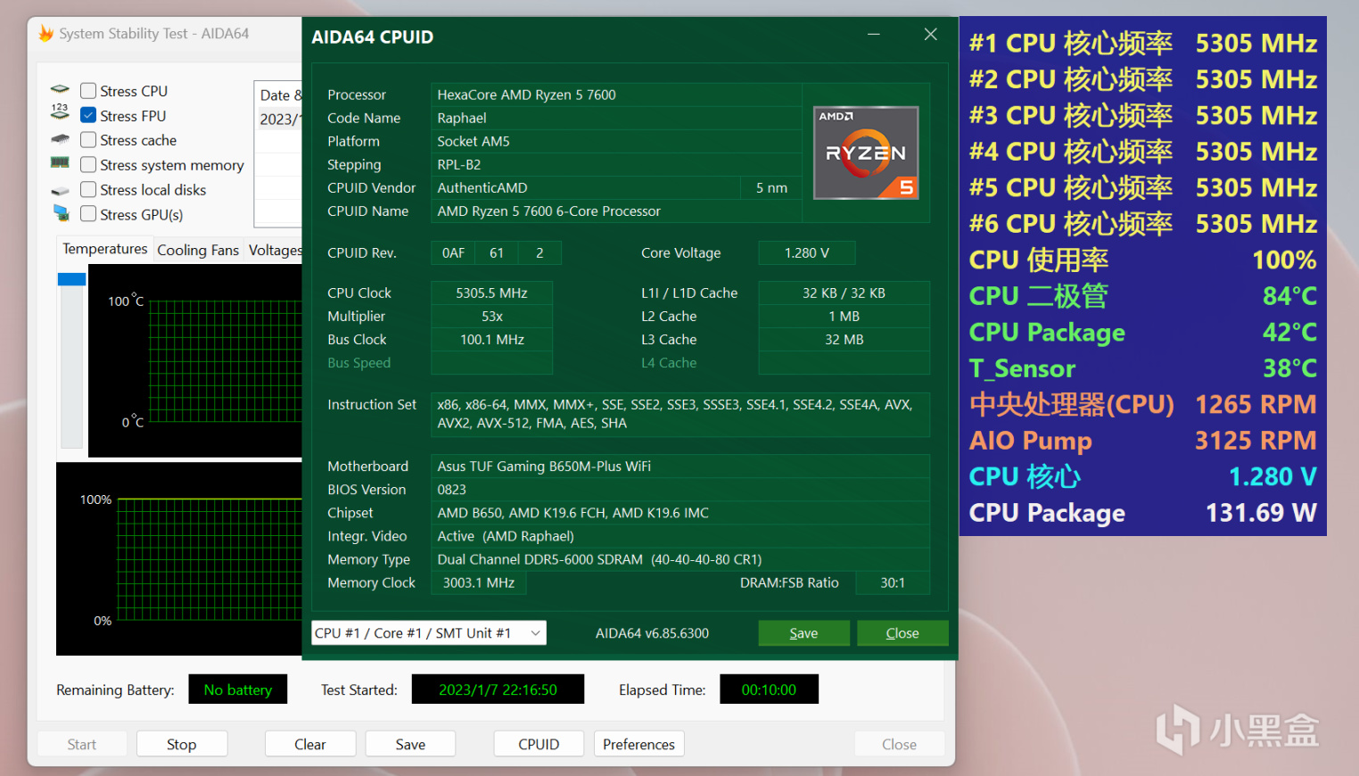Click the green Close button in CPUID dialog
Screen dimensions: 1359x776
[902, 633]
